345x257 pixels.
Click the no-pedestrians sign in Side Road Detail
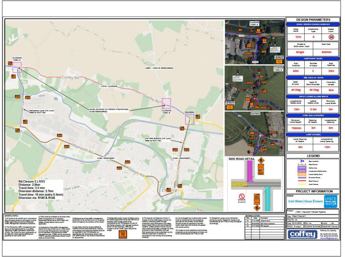(x=242, y=198)
